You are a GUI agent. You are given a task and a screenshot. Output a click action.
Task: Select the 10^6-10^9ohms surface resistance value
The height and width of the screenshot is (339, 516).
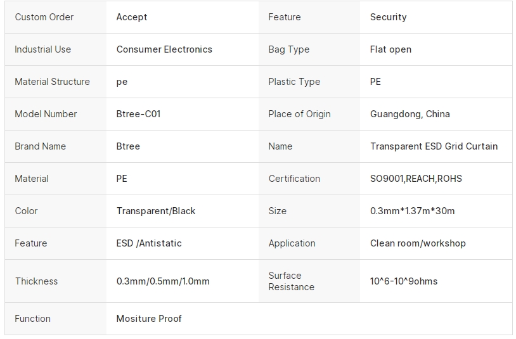coord(404,281)
